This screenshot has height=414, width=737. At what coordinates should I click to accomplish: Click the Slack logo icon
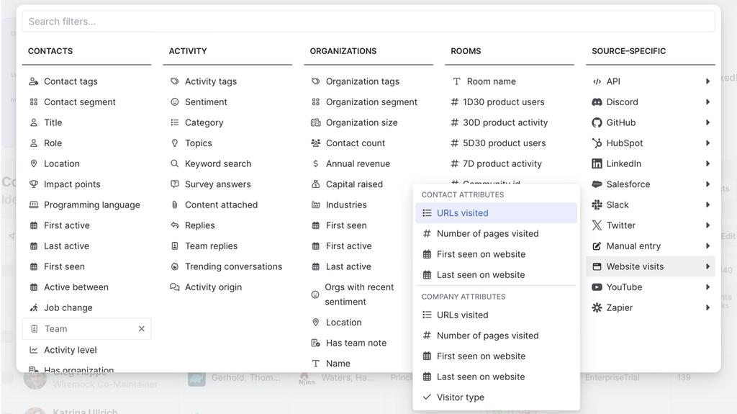pos(597,204)
